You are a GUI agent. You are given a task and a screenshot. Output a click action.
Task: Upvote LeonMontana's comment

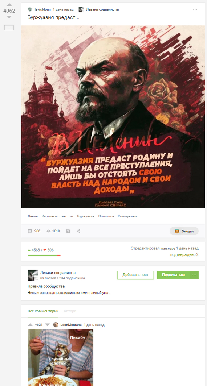pyautogui.click(x=30, y=325)
